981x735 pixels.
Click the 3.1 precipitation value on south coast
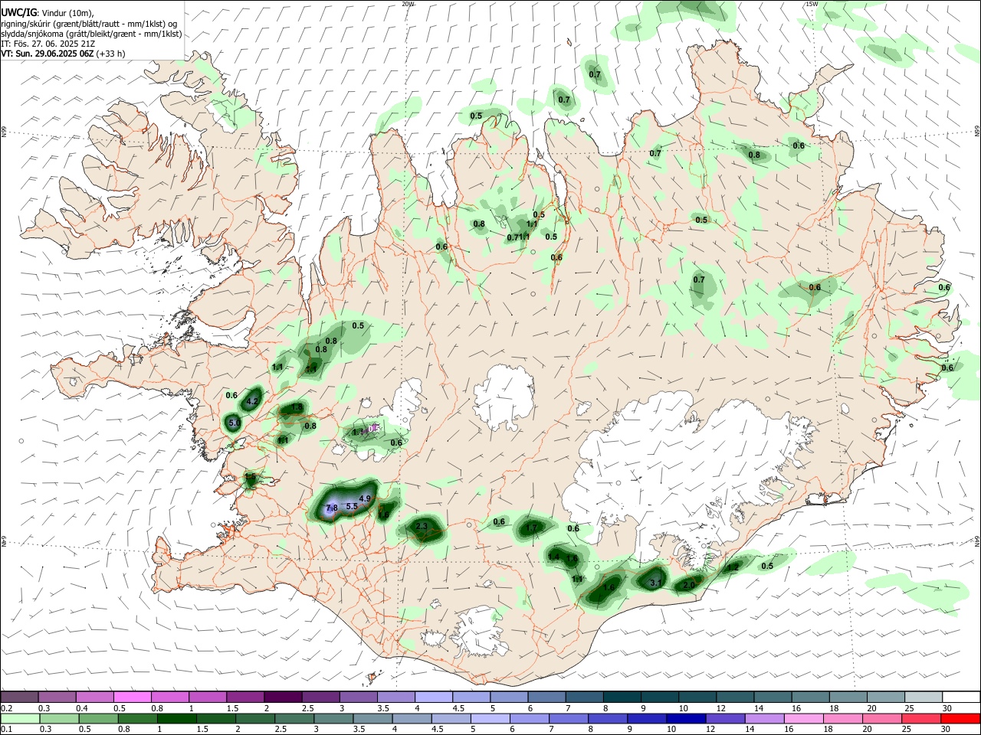655,583
